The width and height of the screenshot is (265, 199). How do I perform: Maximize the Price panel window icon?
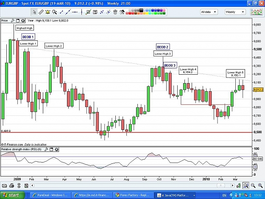coord(18,21)
